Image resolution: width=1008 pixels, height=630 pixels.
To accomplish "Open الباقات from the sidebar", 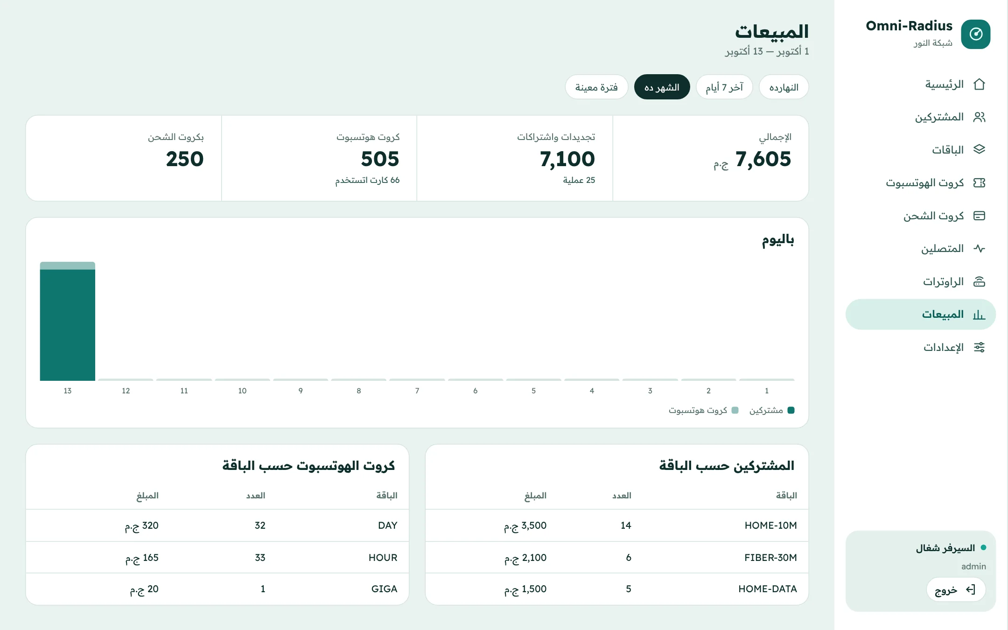I will coord(921,150).
